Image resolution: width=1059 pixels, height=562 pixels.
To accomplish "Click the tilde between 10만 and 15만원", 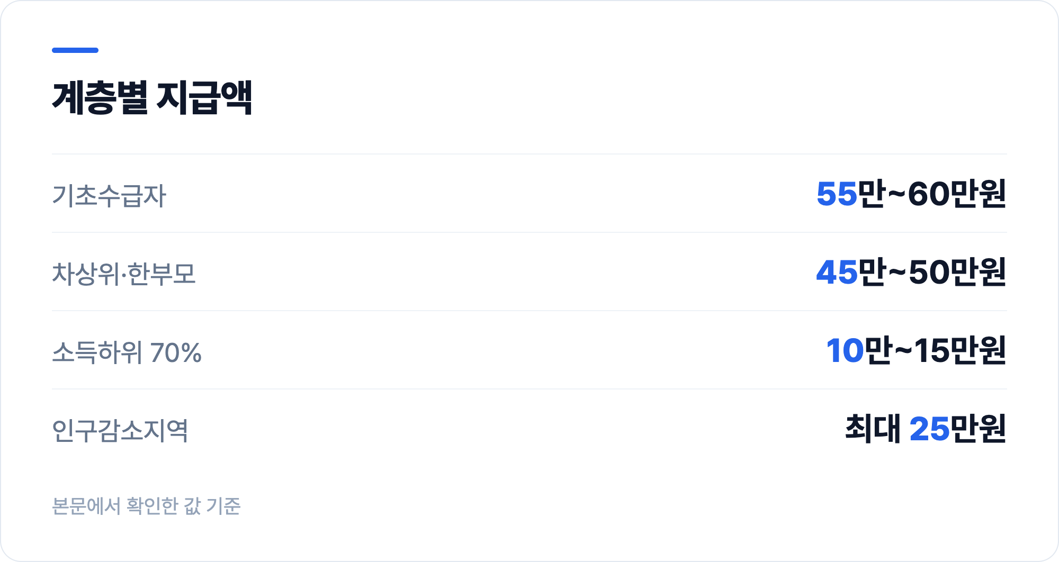I will point(903,350).
